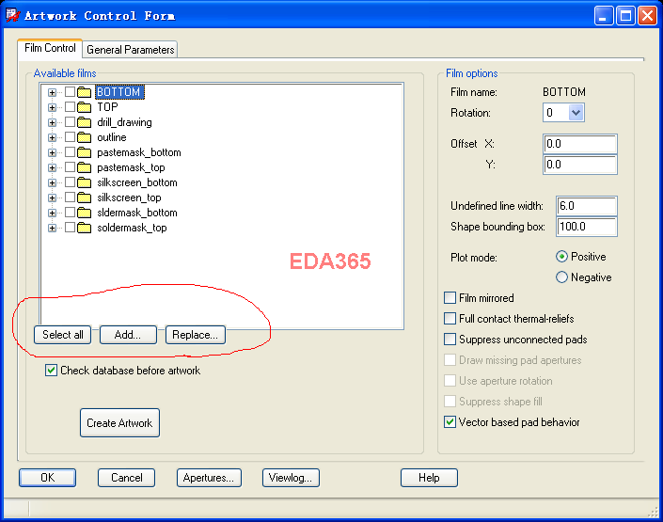Check the pastemask_bottom film checkbox
Image resolution: width=663 pixels, height=522 pixels.
click(x=71, y=151)
